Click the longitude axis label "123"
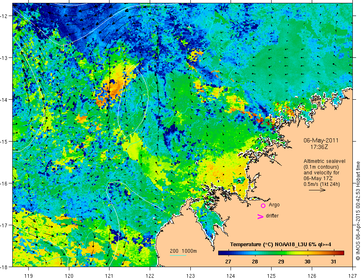This screenshot has width=361, height=279. pyautogui.click(x=190, y=276)
